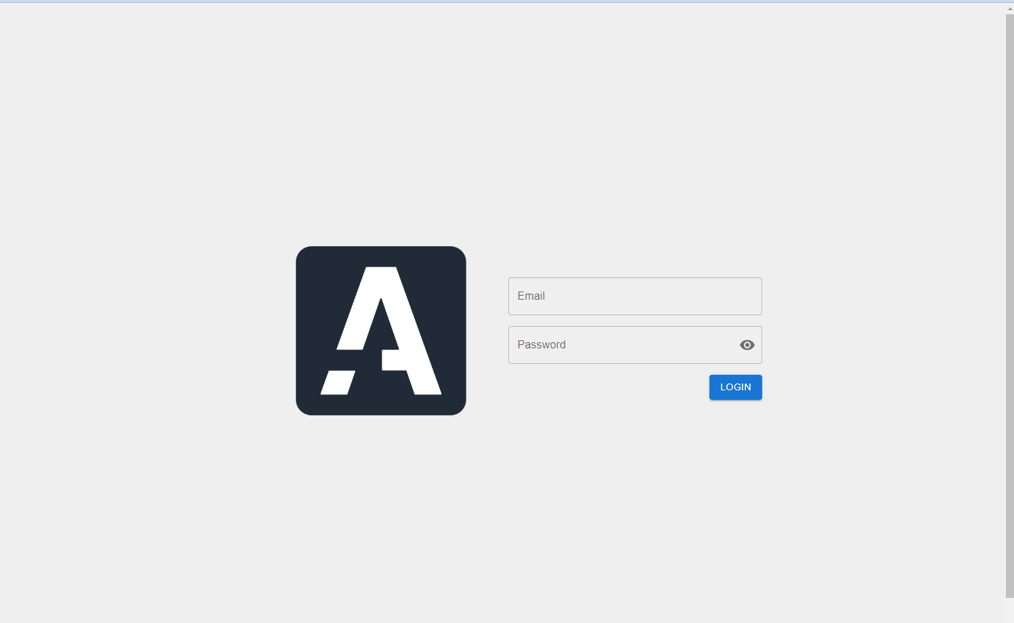The height and width of the screenshot is (623, 1014).
Task: Show the password with the eye icon
Action: 747,345
